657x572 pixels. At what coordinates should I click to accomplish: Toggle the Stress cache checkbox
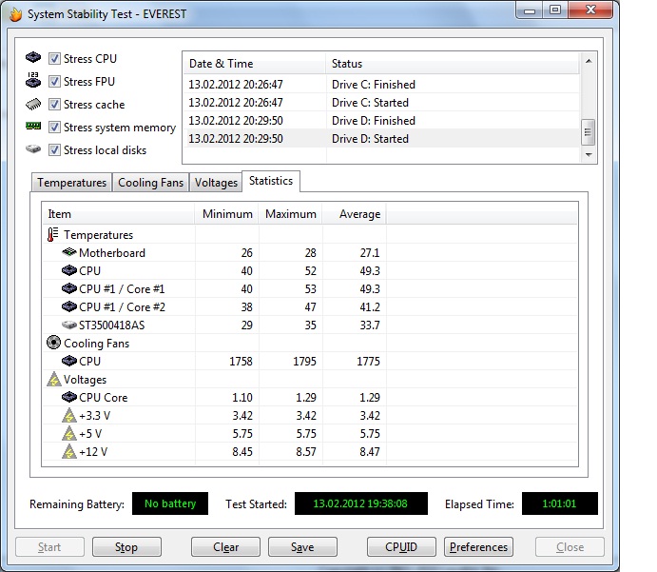pyautogui.click(x=55, y=105)
